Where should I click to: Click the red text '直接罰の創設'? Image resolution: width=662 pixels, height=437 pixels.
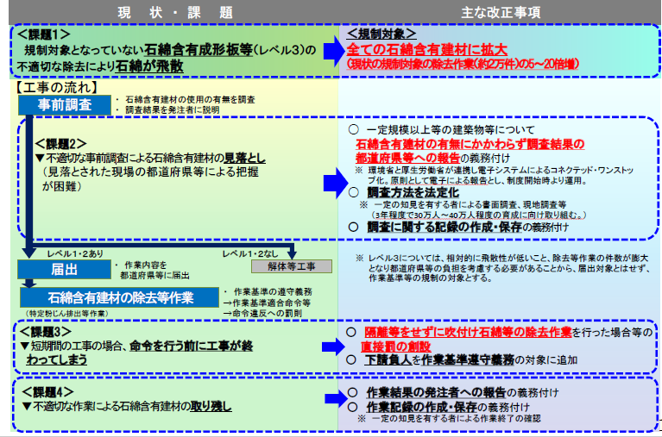(x=395, y=346)
